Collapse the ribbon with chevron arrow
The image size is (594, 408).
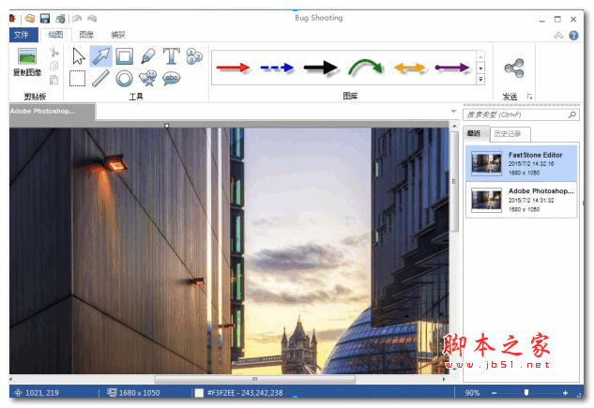pos(558,36)
